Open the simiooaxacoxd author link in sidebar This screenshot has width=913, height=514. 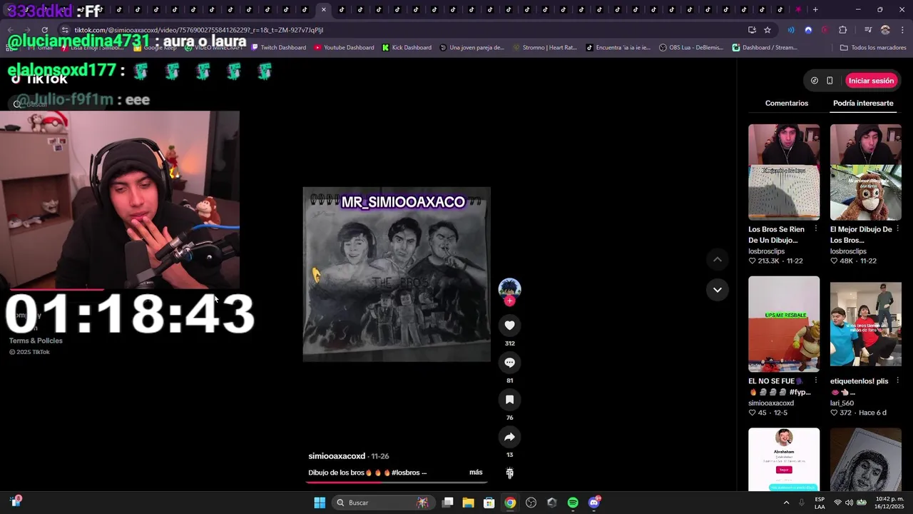[x=771, y=403]
